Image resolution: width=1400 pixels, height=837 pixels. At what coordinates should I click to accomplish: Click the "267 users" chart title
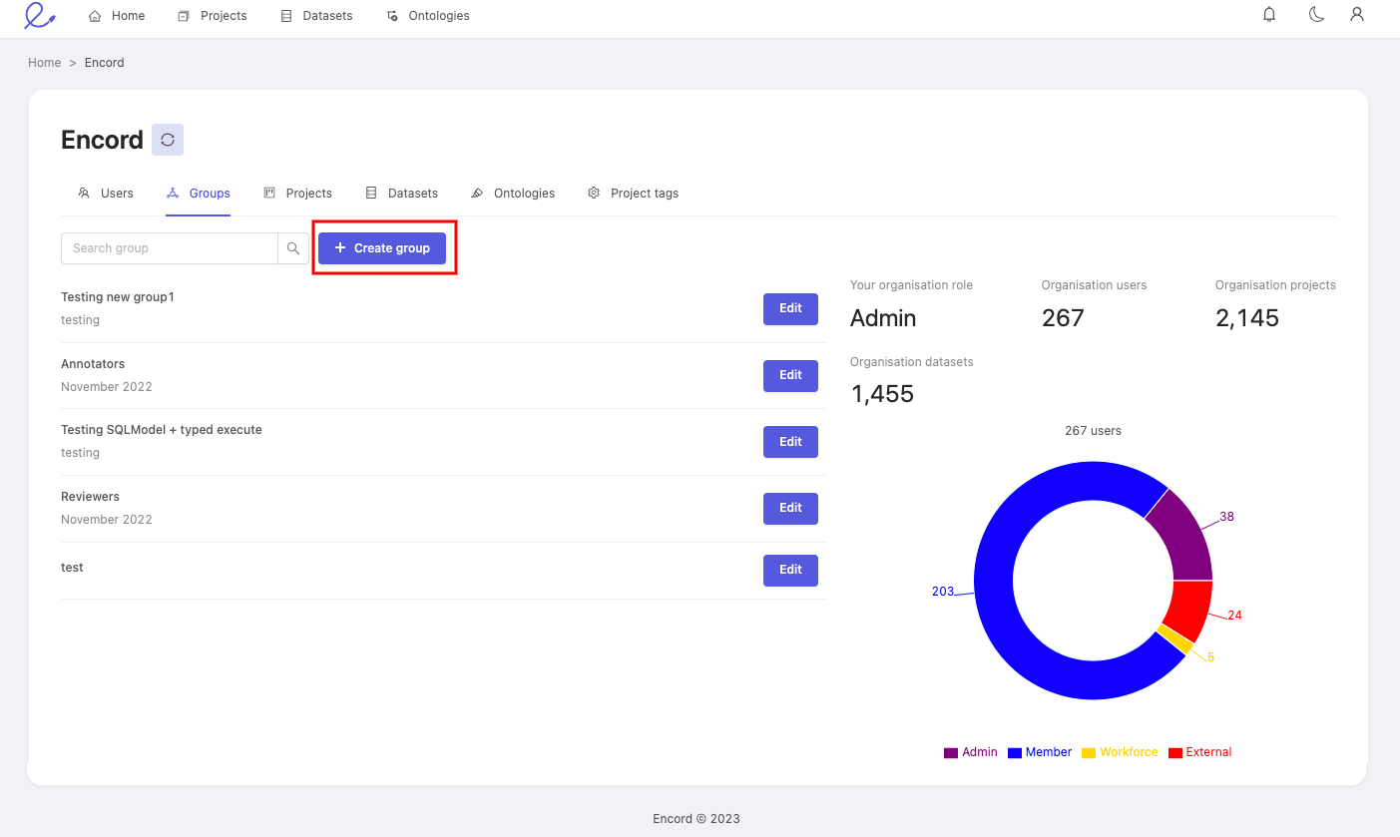coord(1093,431)
